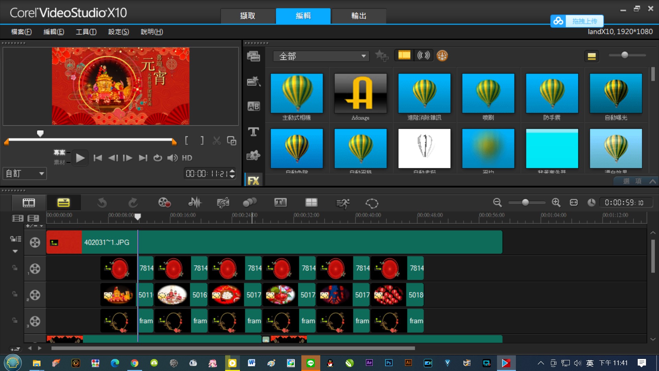Open the Graphics library icon
This screenshot has width=659, height=371.
pyautogui.click(x=254, y=156)
